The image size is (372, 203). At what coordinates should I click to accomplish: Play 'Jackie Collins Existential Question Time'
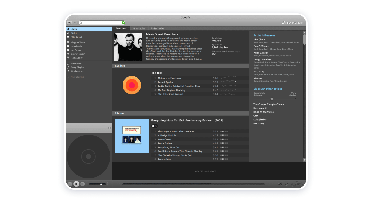tap(200, 86)
